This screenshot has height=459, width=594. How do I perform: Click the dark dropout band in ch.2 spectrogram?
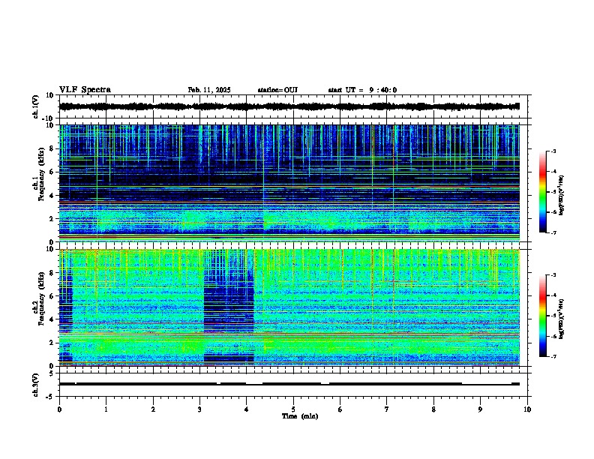tap(229, 307)
